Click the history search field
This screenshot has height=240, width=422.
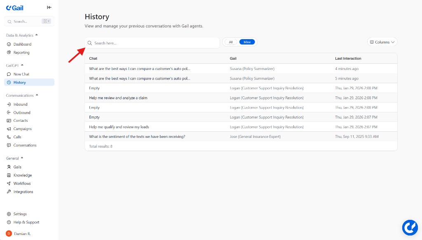[x=152, y=43]
